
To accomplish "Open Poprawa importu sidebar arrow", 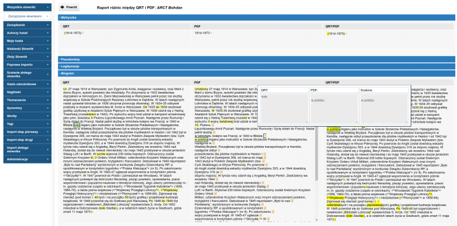I will pos(47,64).
